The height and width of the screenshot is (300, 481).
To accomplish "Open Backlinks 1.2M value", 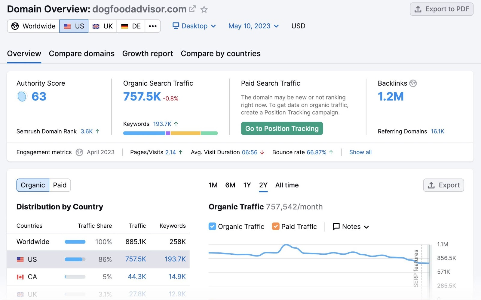I will coord(391,96).
